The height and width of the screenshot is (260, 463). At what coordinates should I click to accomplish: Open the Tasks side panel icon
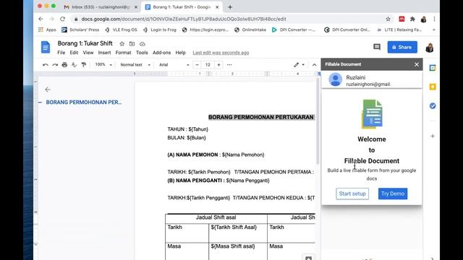433,106
